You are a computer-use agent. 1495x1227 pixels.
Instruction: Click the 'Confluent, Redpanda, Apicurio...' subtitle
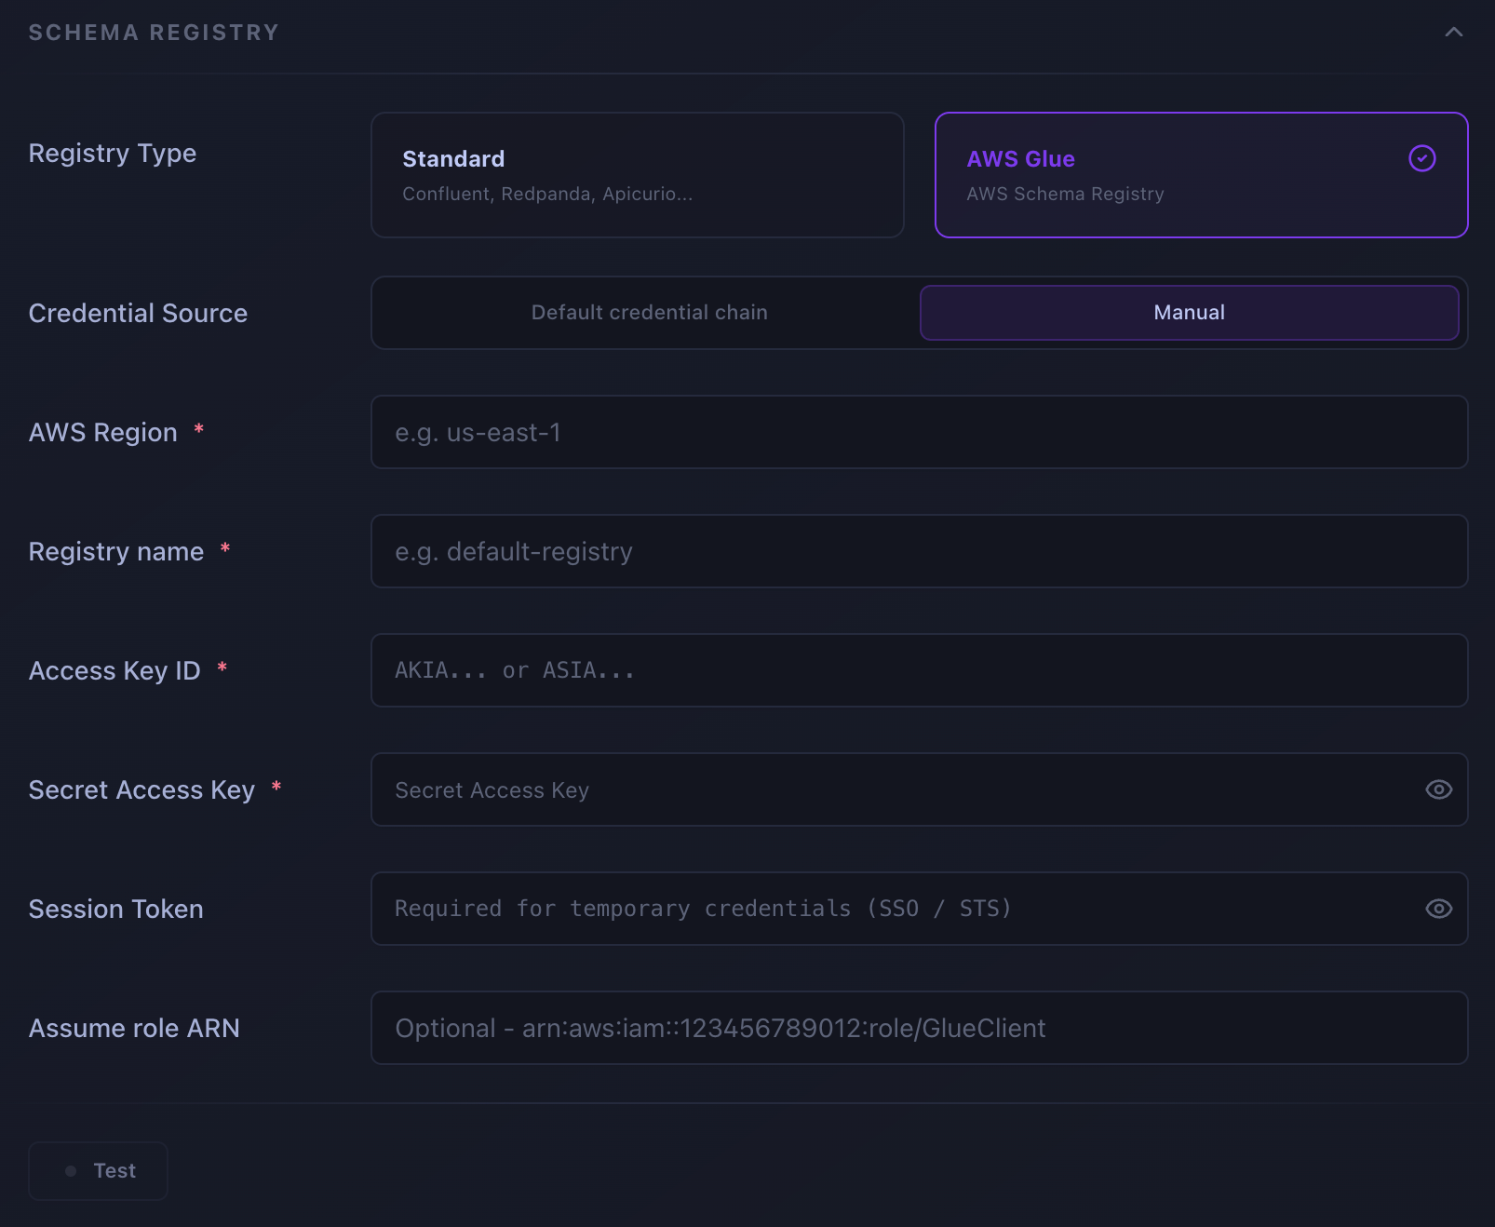547,194
